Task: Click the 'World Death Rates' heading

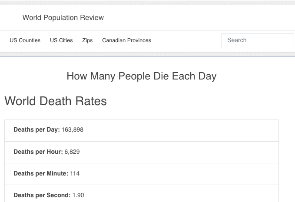Action: pyautogui.click(x=56, y=101)
